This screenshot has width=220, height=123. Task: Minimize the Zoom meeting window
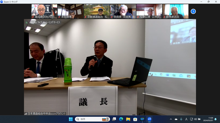(201, 2)
